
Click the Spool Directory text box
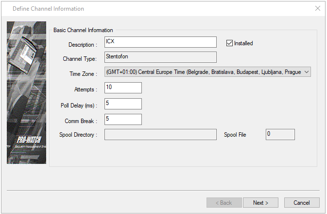click(x=160, y=134)
